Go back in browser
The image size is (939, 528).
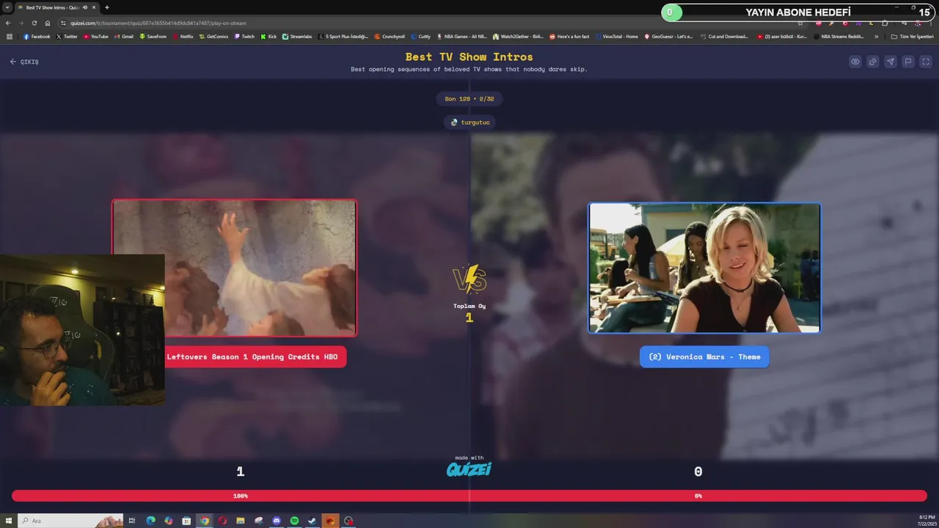click(x=8, y=23)
